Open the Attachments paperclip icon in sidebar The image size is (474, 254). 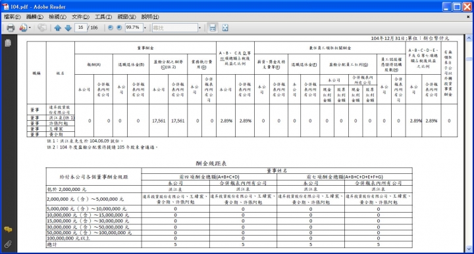[8, 244]
